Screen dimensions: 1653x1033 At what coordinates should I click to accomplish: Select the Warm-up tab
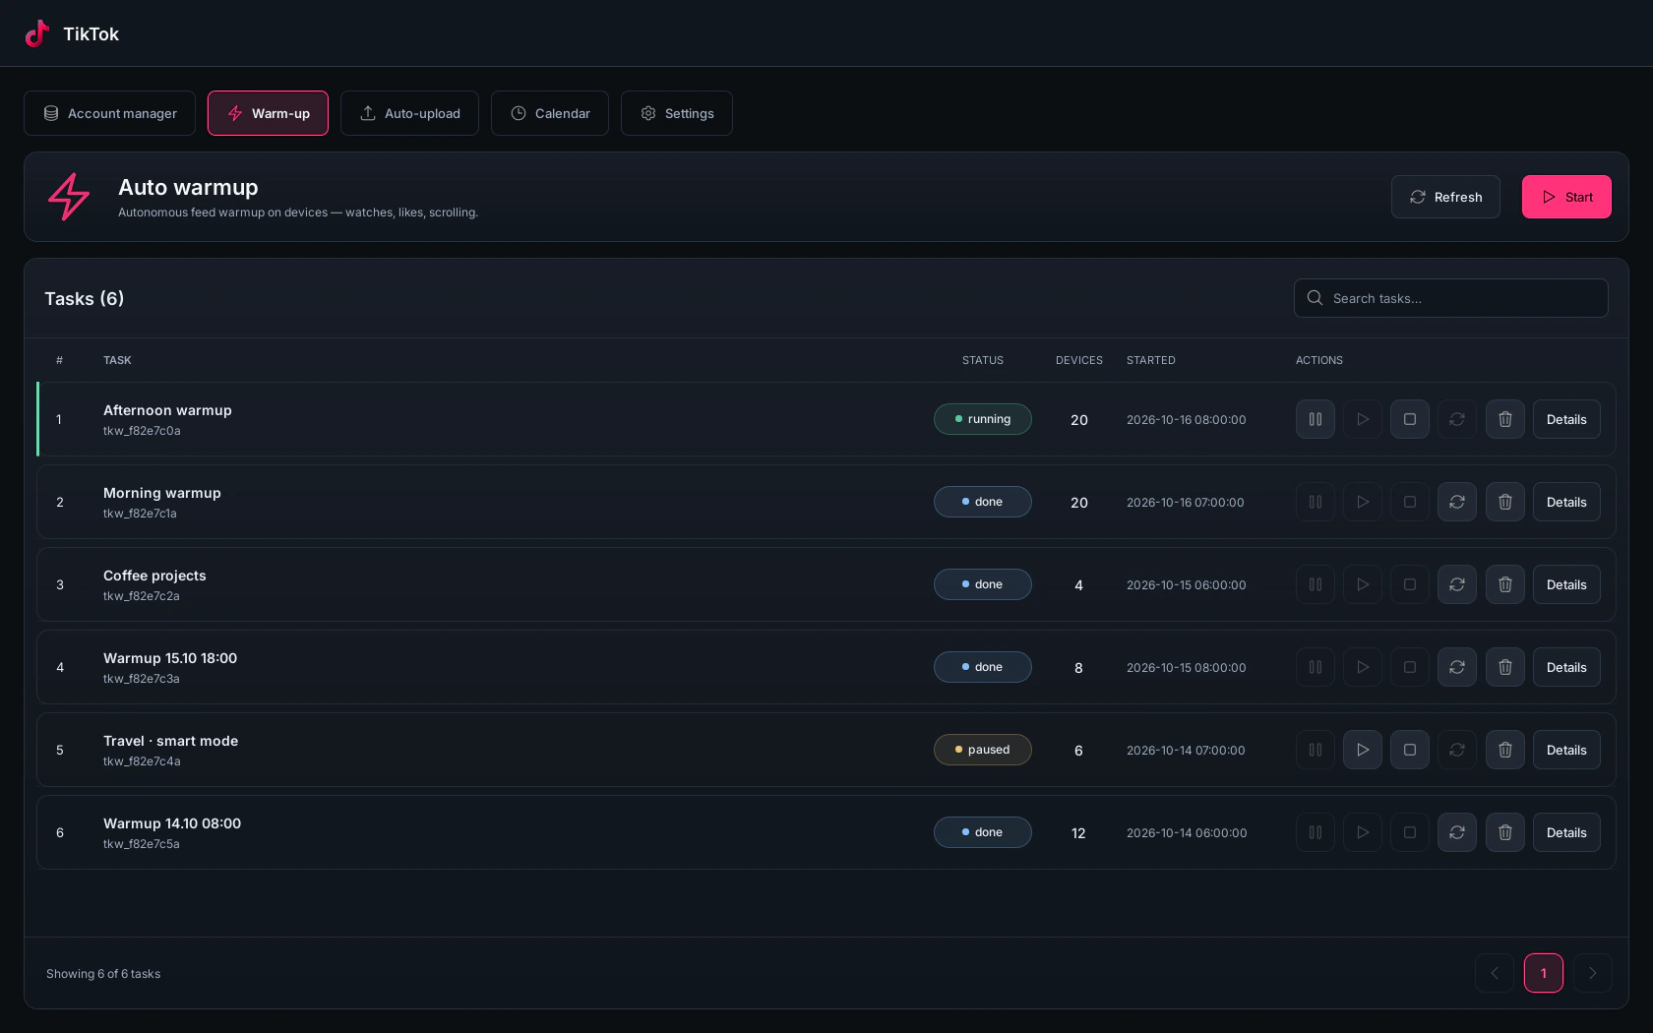click(x=268, y=113)
